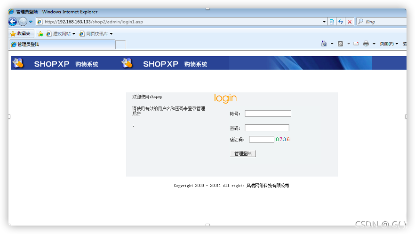
Task: Open the 页面(P) Page menu
Action: 389,44
